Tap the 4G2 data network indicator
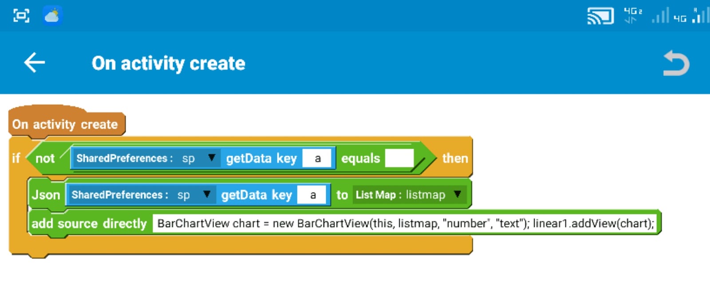This screenshot has width=710, height=296. [x=633, y=15]
